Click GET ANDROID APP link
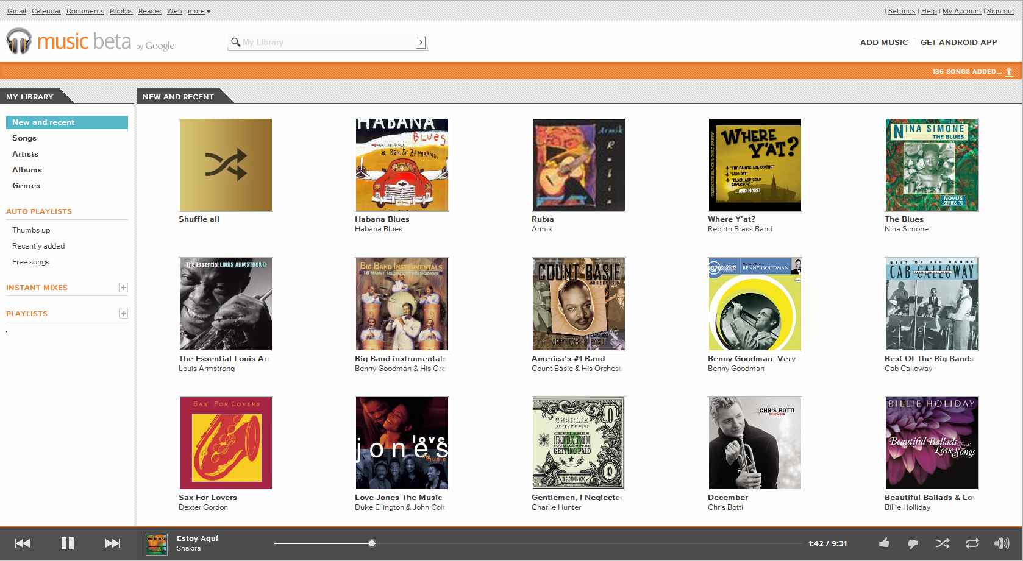Image resolution: width=1023 pixels, height=561 pixels. [x=958, y=42]
